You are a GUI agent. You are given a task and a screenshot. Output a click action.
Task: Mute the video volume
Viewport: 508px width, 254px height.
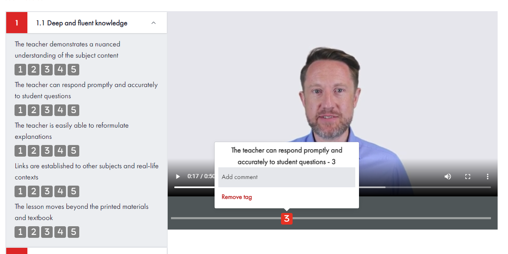point(448,177)
